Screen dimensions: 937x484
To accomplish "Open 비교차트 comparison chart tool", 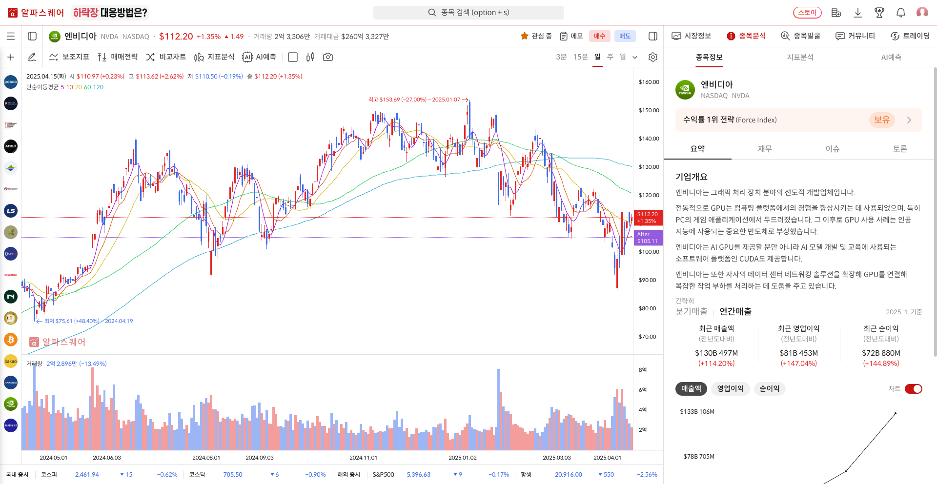I will (x=166, y=57).
